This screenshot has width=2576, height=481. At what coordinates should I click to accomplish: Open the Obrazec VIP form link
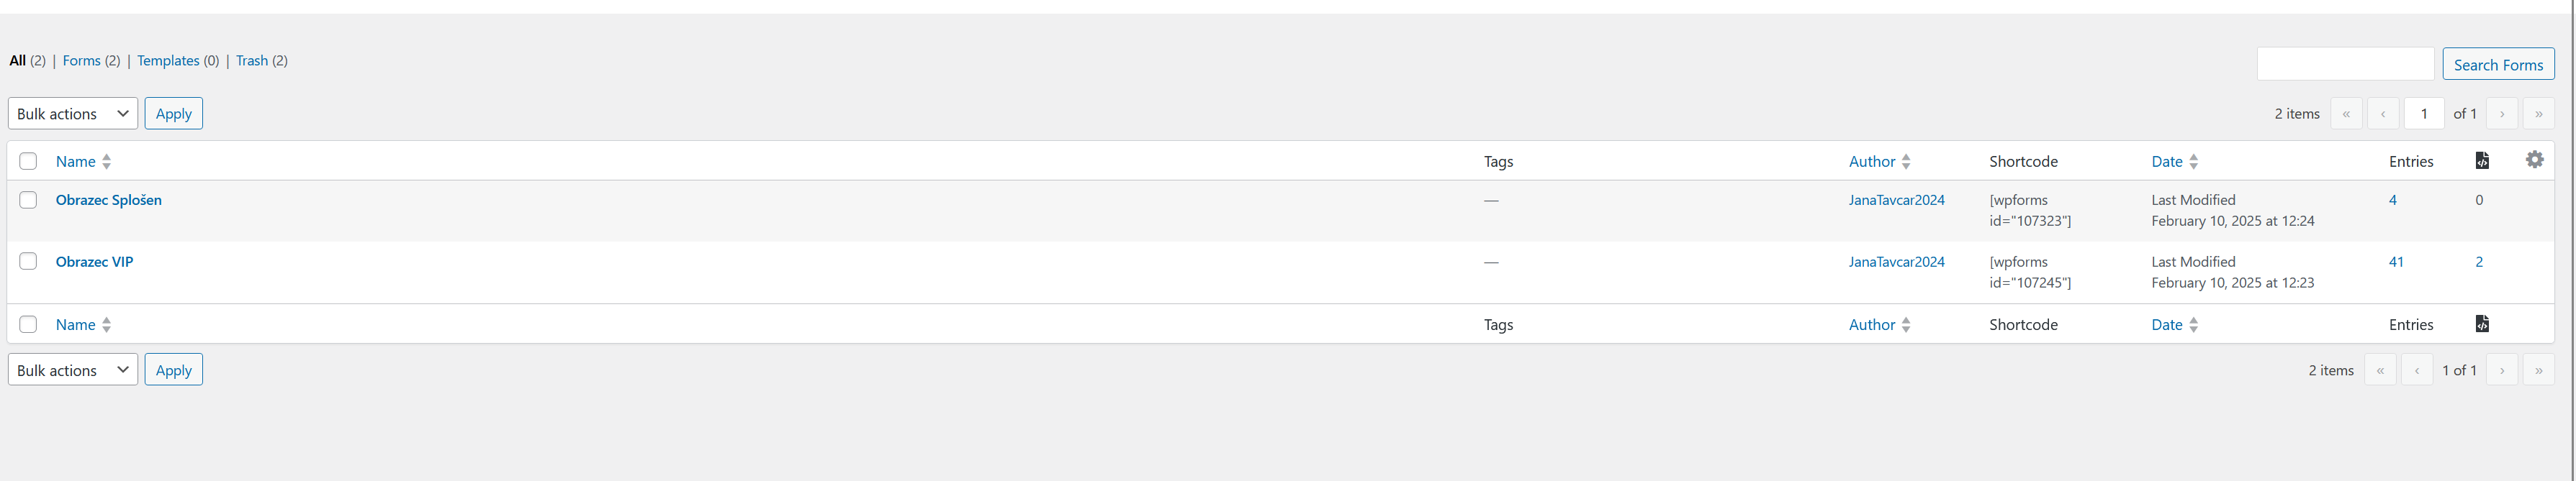click(x=94, y=262)
